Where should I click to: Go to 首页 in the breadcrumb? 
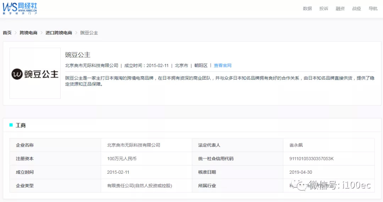pyautogui.click(x=7, y=33)
